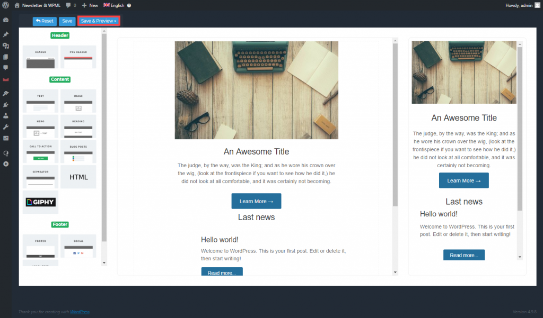Image resolution: width=543 pixels, height=318 pixels.
Task: Select An Awesome Title in mobile preview
Action: point(464,118)
